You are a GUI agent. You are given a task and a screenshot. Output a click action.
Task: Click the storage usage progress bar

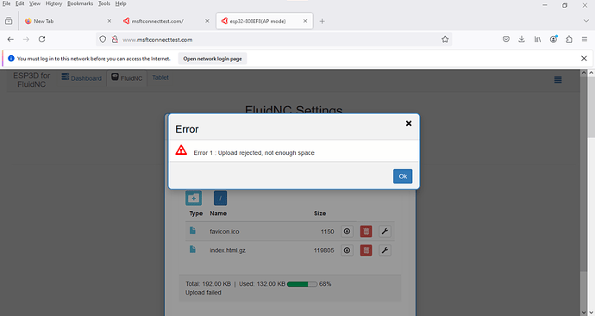[x=303, y=284]
